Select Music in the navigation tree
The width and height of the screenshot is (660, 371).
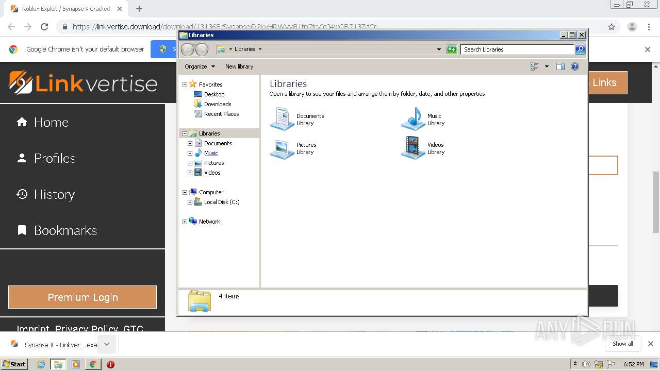pos(211,153)
